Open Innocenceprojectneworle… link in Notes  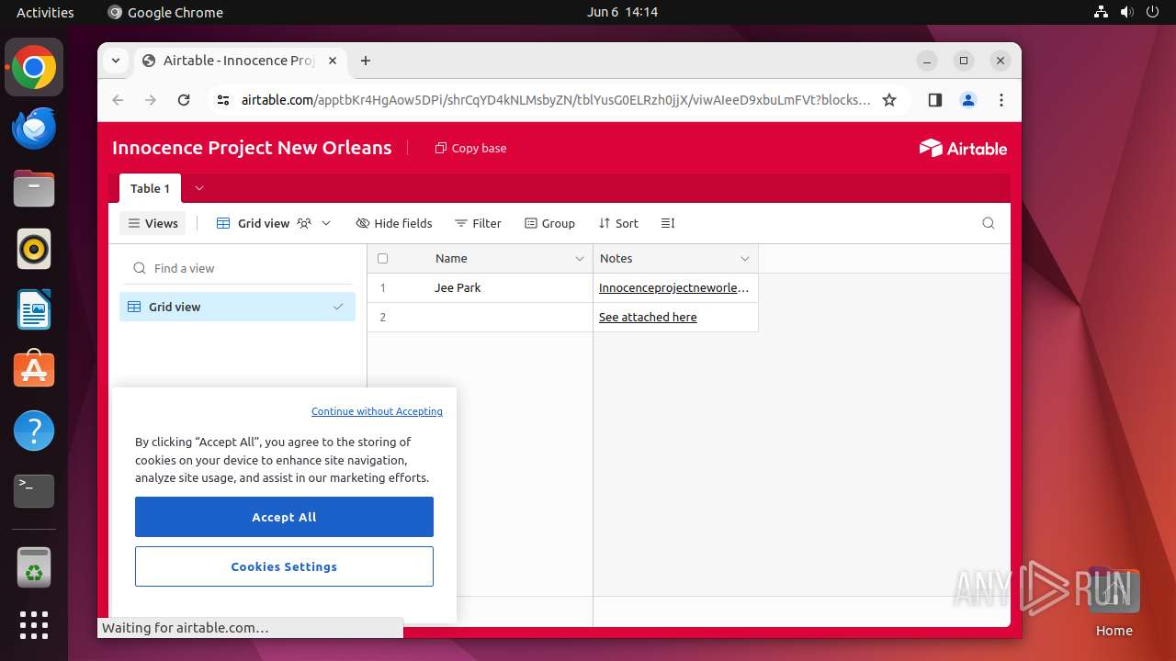click(x=673, y=287)
